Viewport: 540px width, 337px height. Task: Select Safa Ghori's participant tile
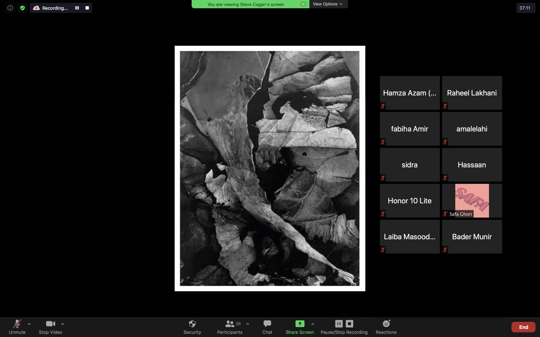point(472,201)
